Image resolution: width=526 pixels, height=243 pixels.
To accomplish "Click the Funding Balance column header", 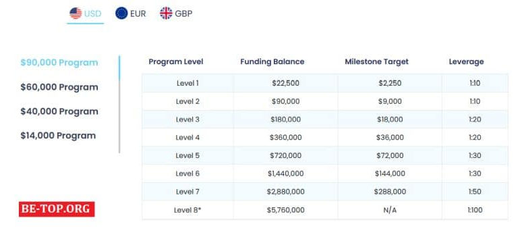I will tap(272, 61).
